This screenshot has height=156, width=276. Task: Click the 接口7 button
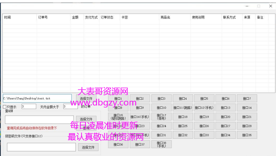(247, 99)
